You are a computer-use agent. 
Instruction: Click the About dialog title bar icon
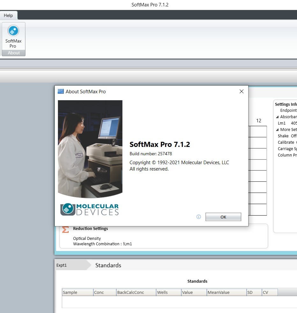(x=61, y=91)
